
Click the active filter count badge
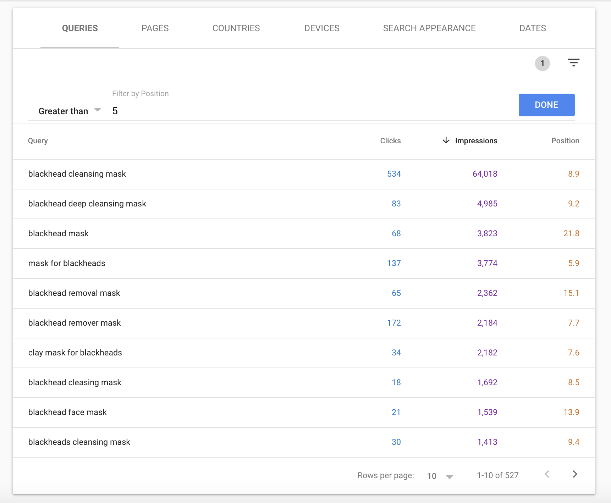tap(542, 63)
